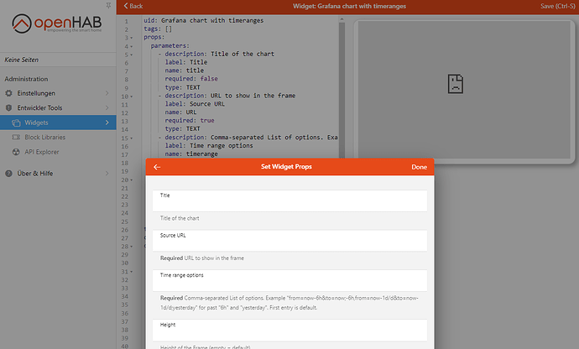Open Einstellungen menu item
Viewport: 579px width, 349px height.
[58, 93]
